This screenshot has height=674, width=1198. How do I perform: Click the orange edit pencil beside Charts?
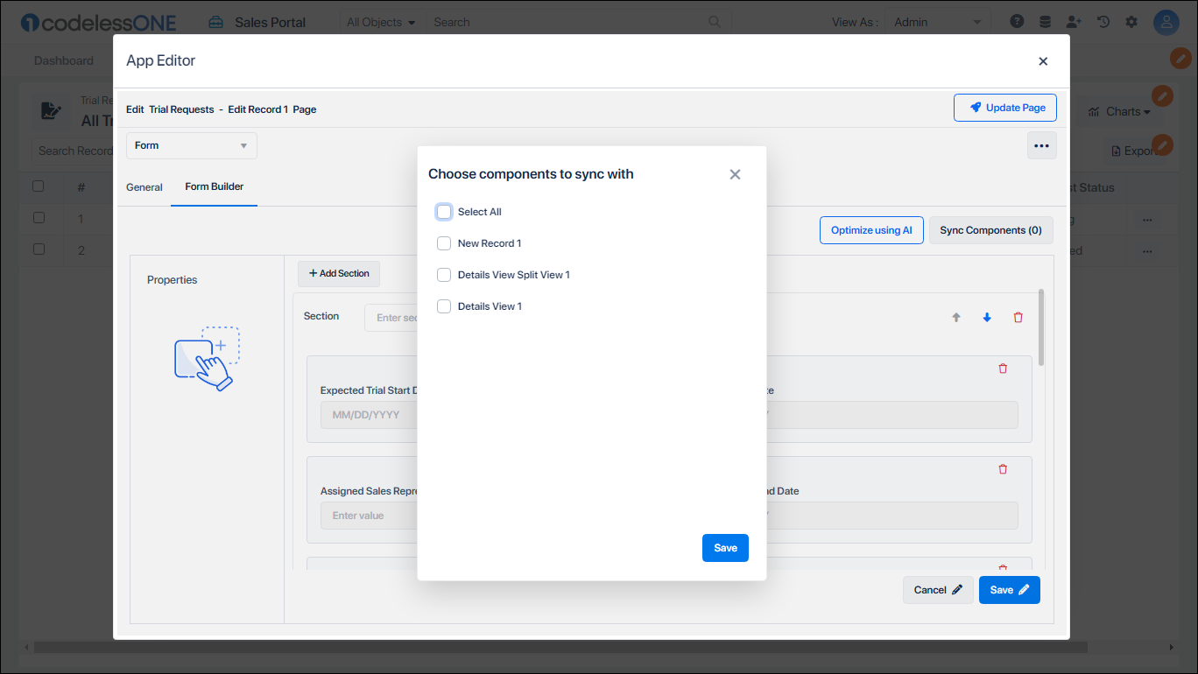click(1162, 96)
